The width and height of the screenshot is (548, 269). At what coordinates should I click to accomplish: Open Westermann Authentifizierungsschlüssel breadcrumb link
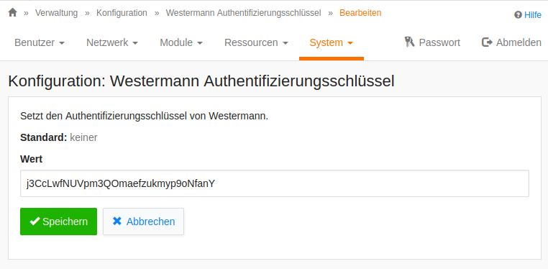tap(243, 13)
